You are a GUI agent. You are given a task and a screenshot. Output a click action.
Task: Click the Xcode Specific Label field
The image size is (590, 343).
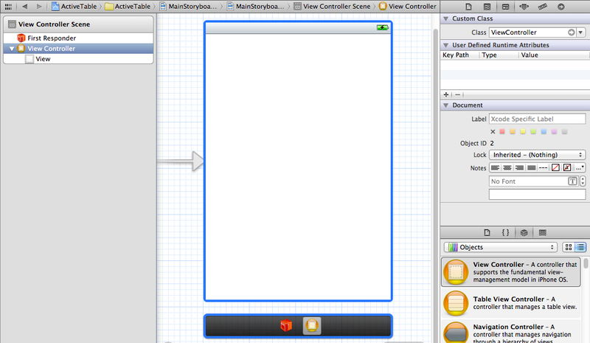(537, 119)
